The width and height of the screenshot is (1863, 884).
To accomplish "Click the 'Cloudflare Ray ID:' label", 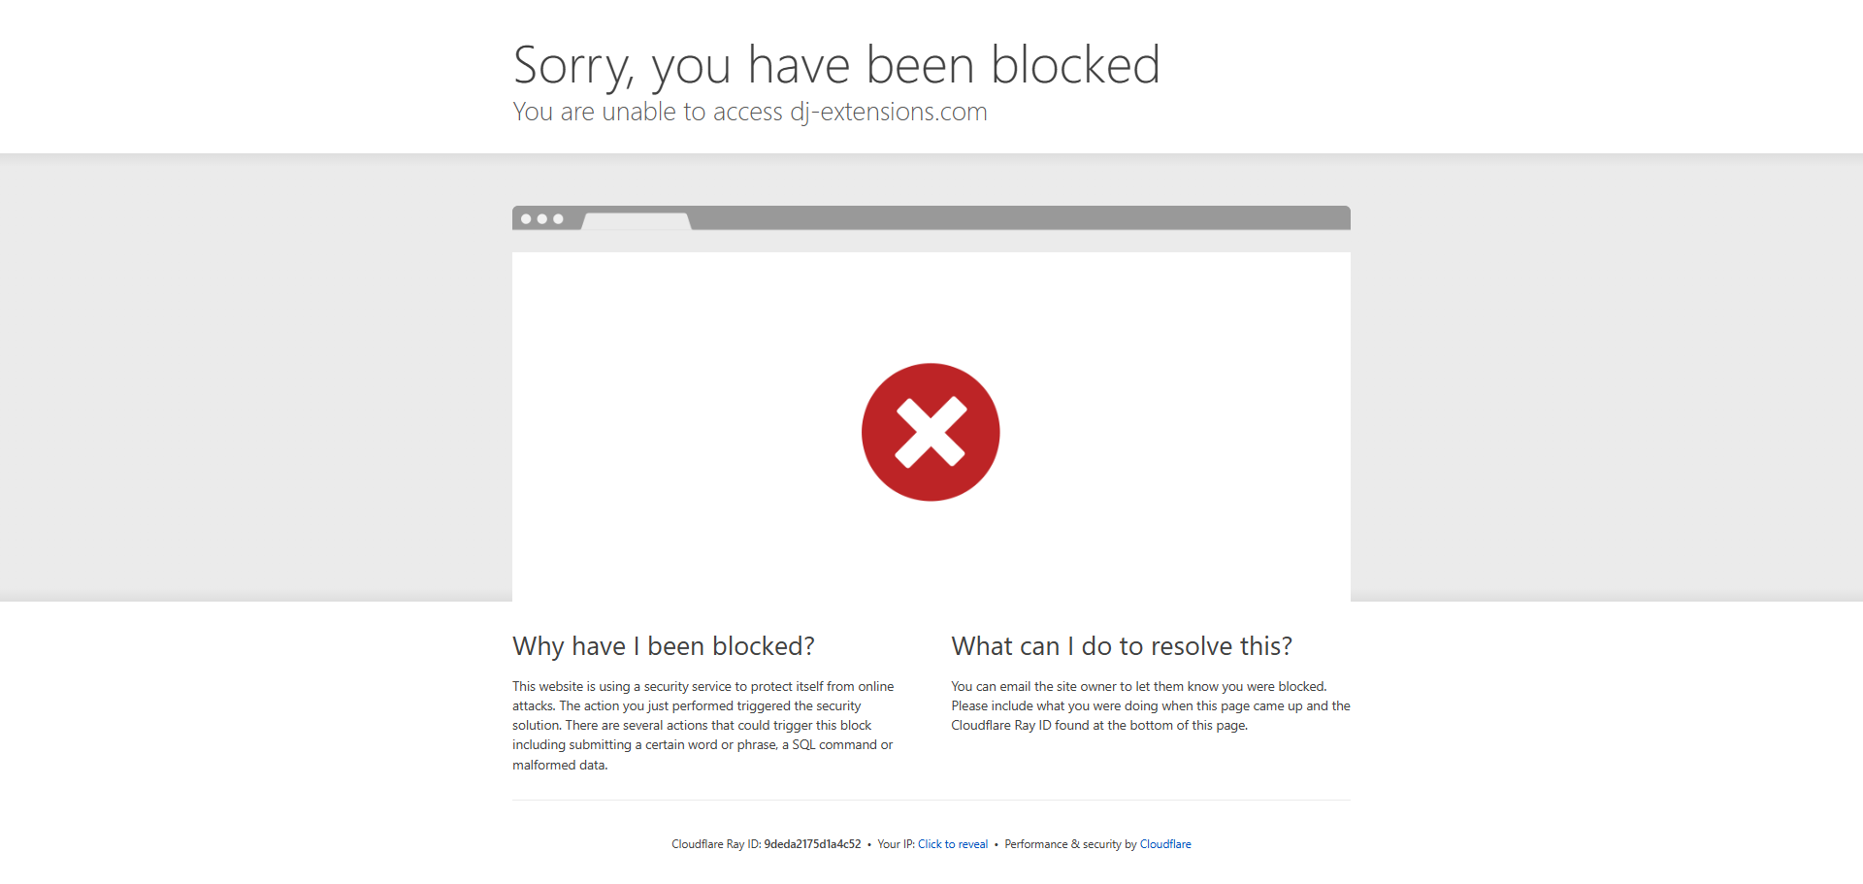I will coord(716,844).
